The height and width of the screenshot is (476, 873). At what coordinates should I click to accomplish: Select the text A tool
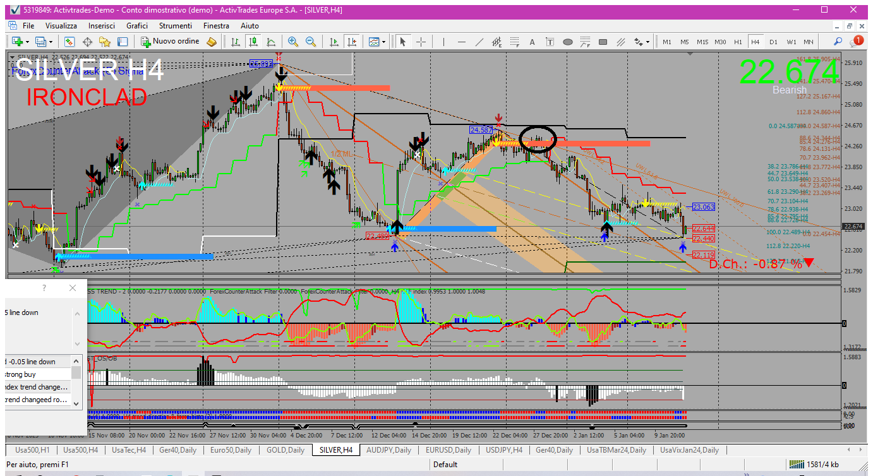(532, 42)
